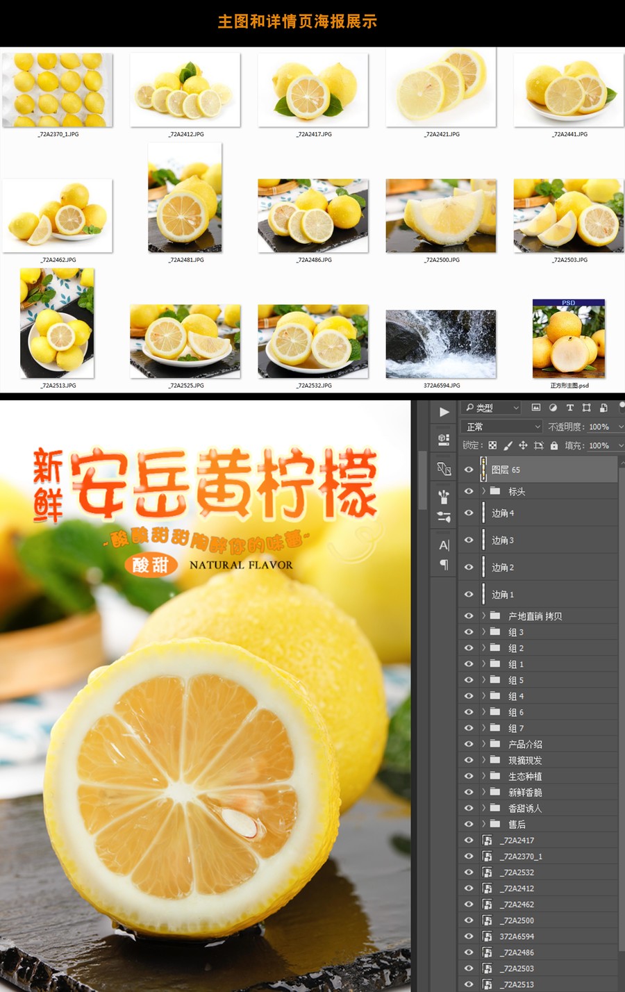Open the opacity 不透明度 dropdown arrow

click(621, 427)
